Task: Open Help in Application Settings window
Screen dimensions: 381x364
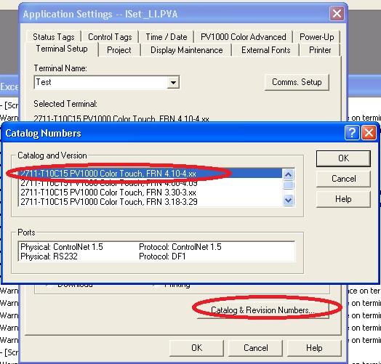Action: coord(314,348)
